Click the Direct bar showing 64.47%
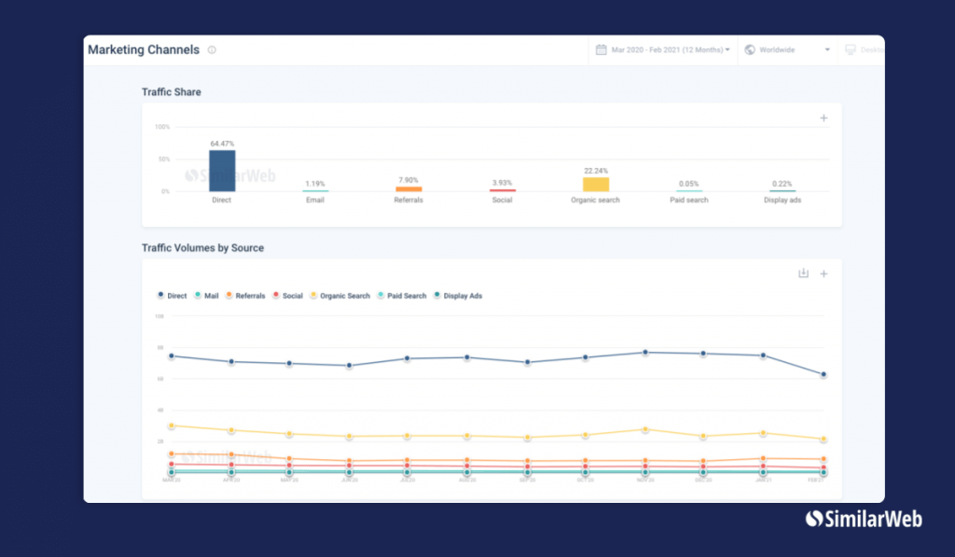This screenshot has height=557, width=955. point(221,170)
